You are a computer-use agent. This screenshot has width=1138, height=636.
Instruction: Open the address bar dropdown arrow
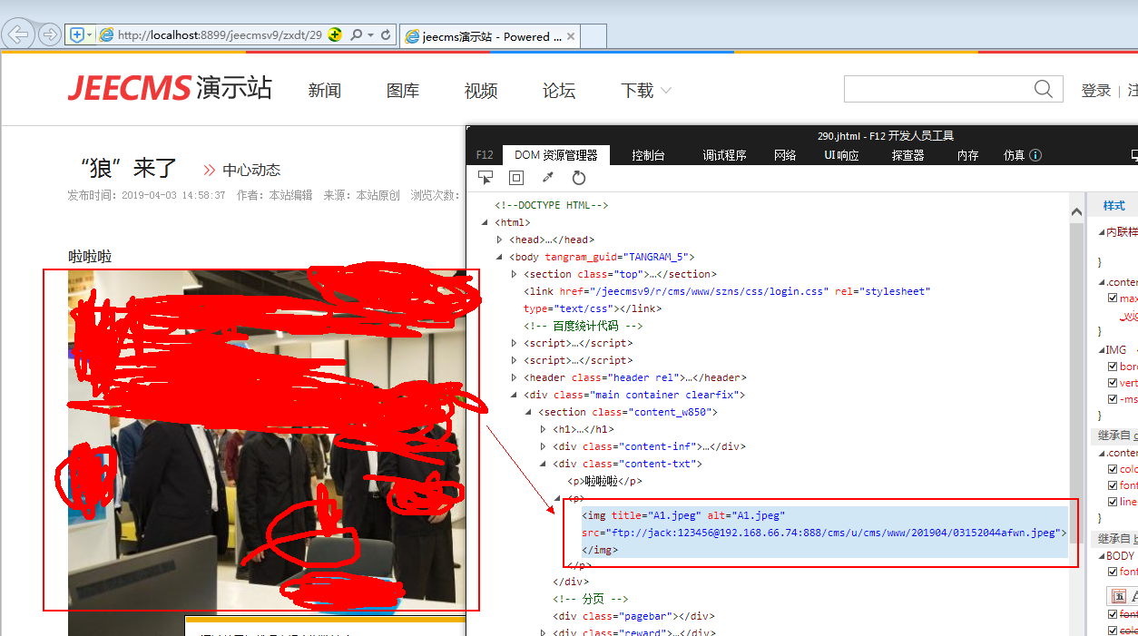coord(370,34)
